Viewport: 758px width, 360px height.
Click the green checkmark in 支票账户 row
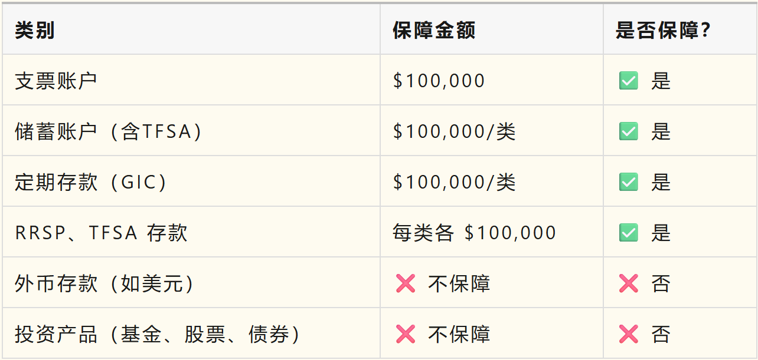point(628,81)
